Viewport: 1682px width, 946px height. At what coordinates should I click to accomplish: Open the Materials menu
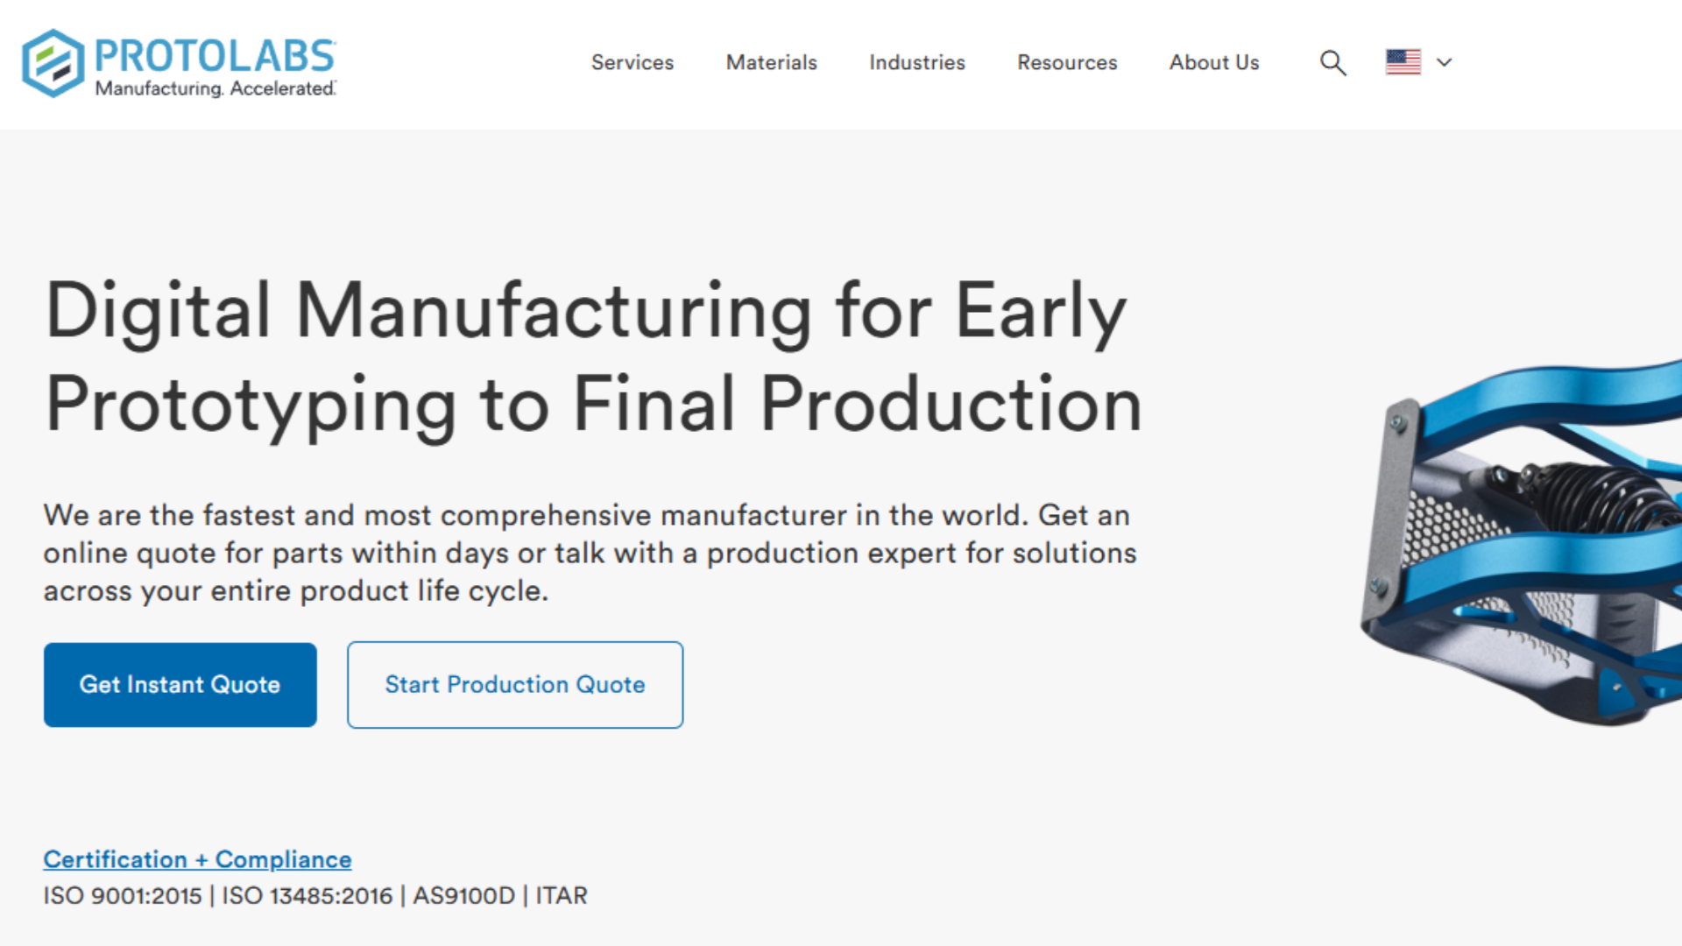point(772,63)
